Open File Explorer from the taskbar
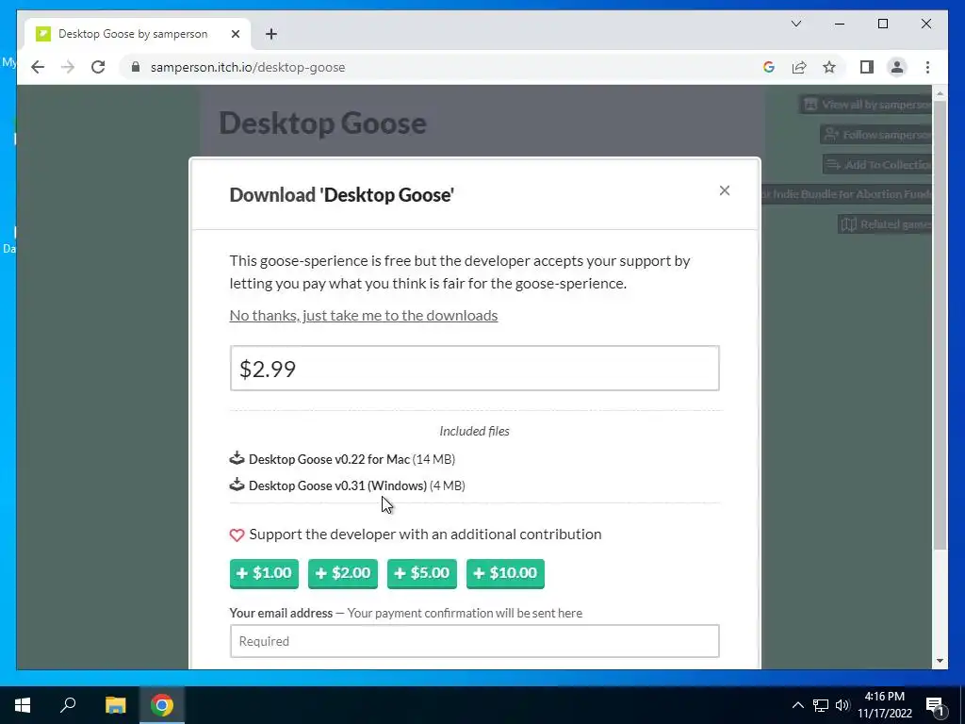The width and height of the screenshot is (965, 724). tap(115, 705)
